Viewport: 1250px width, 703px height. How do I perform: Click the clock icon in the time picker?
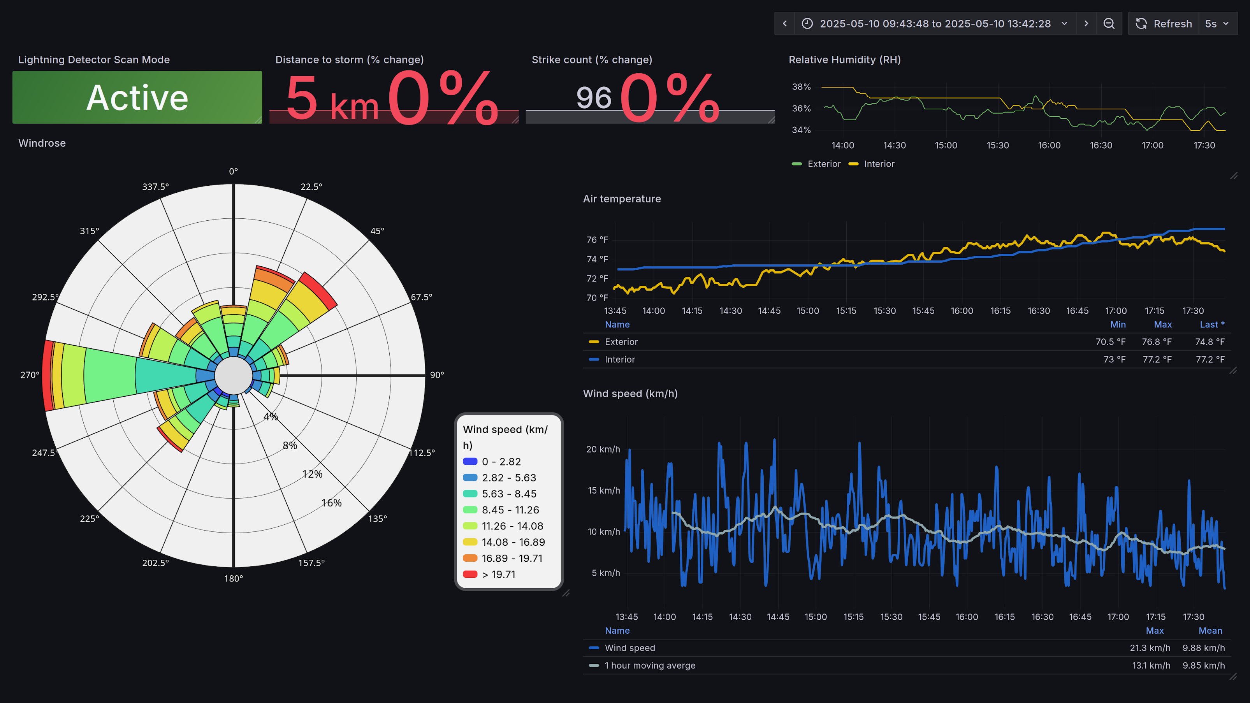807,23
